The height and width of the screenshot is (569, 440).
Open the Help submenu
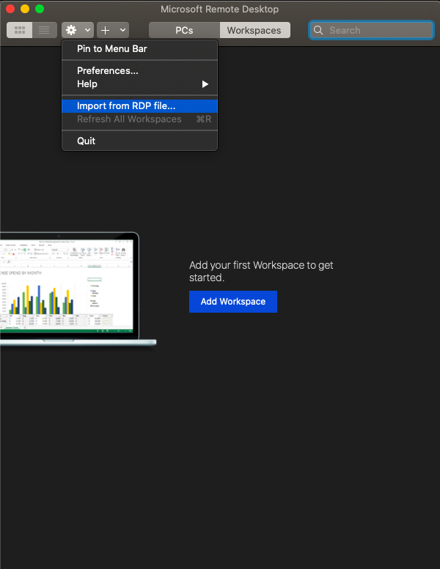click(x=140, y=83)
